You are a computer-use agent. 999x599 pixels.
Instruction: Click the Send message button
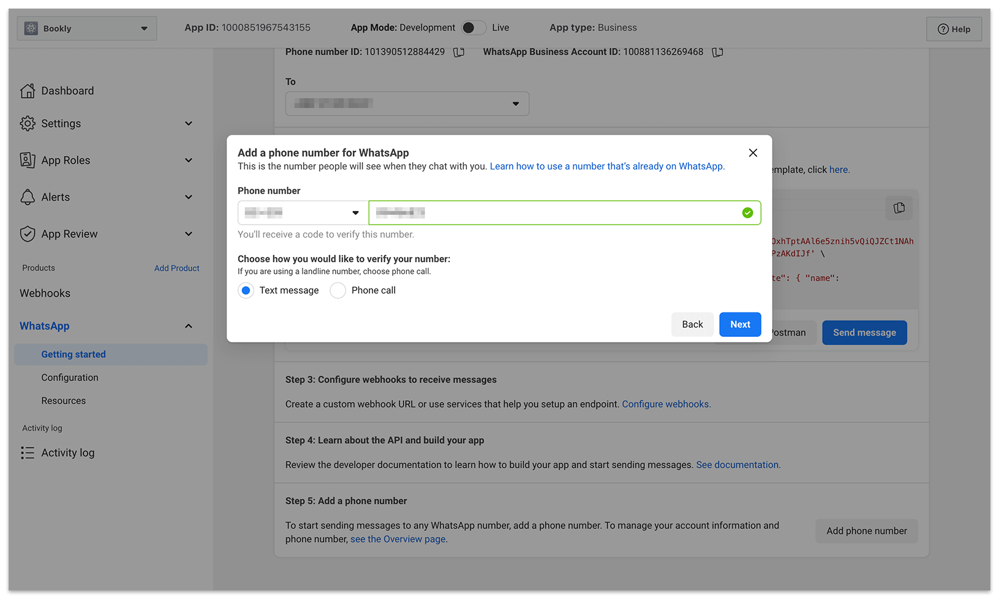864,333
